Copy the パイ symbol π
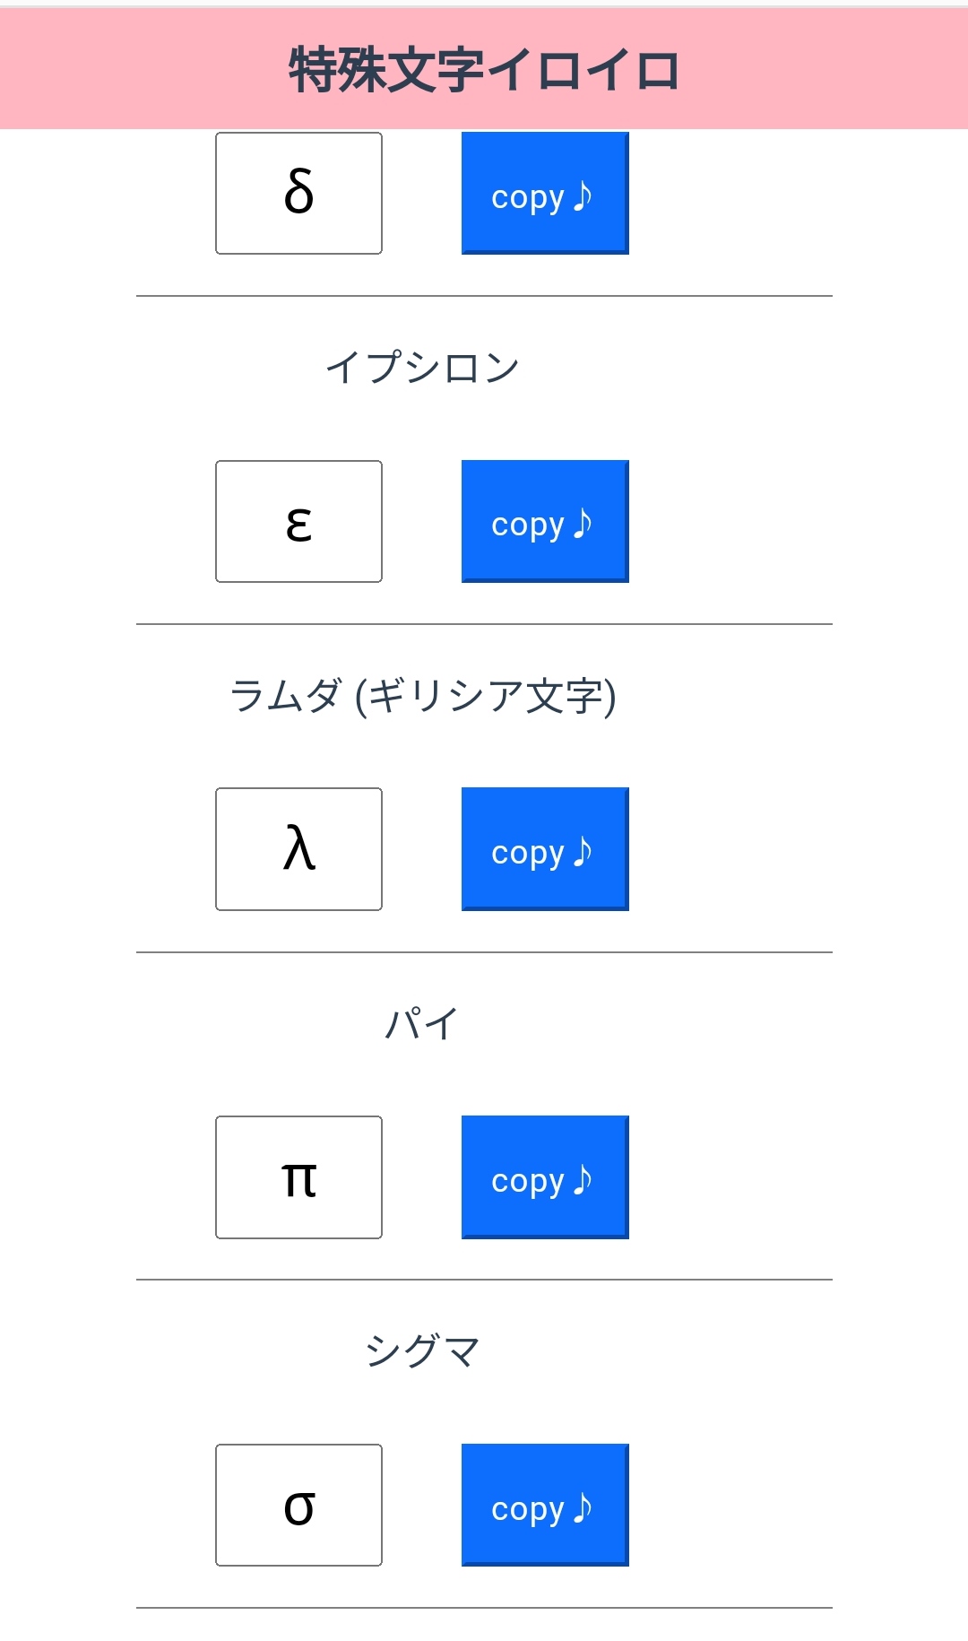This screenshot has width=968, height=1641. pyautogui.click(x=545, y=1176)
